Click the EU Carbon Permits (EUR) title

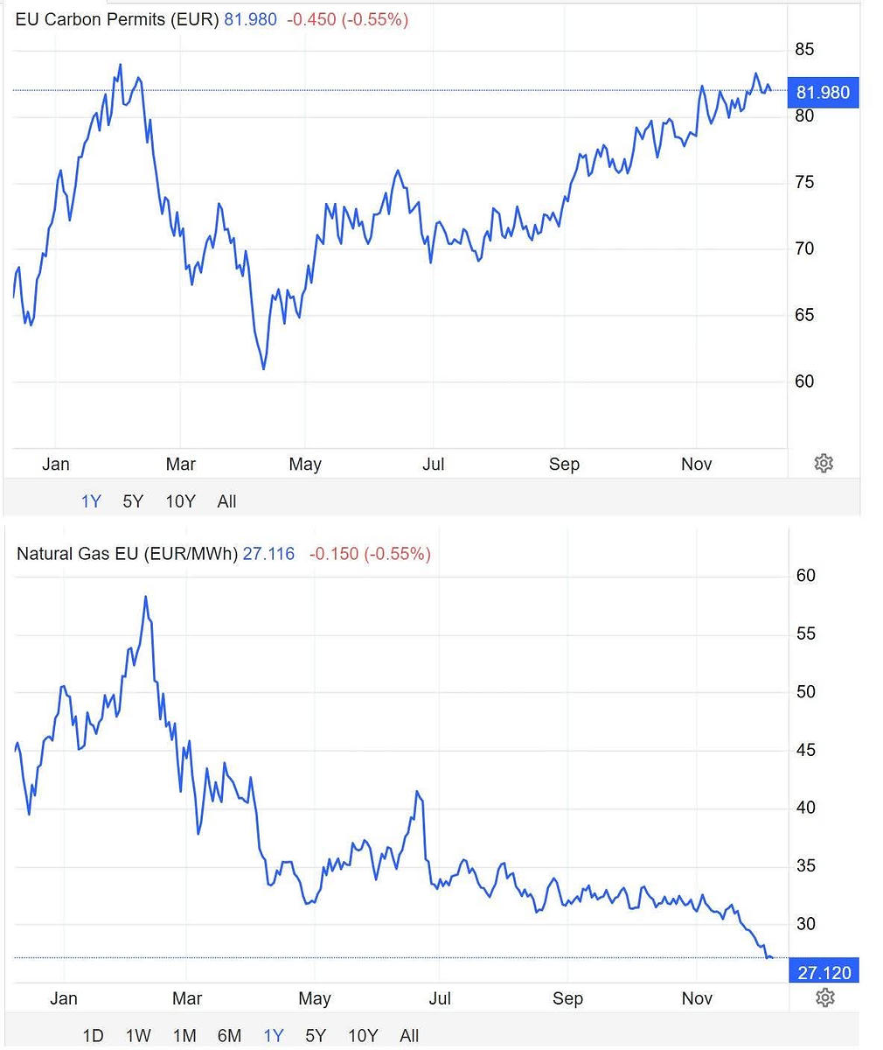pyautogui.click(x=117, y=19)
